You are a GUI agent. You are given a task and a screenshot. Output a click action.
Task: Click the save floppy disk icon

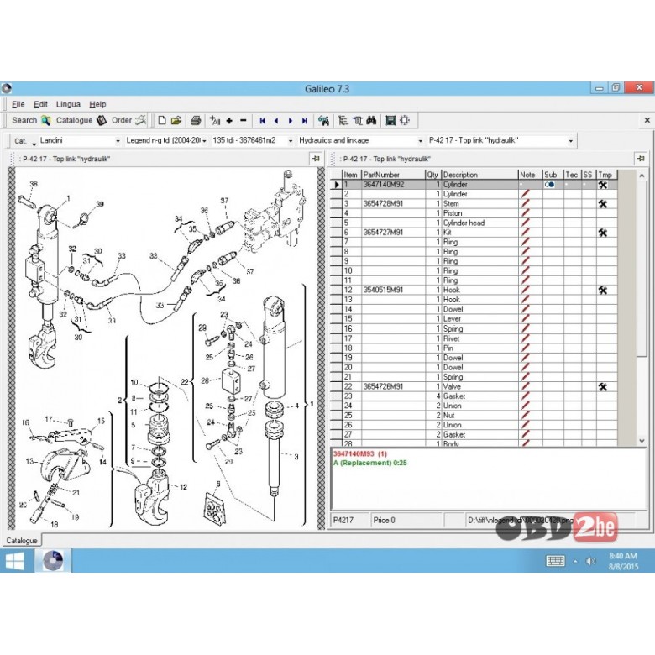[x=390, y=121]
